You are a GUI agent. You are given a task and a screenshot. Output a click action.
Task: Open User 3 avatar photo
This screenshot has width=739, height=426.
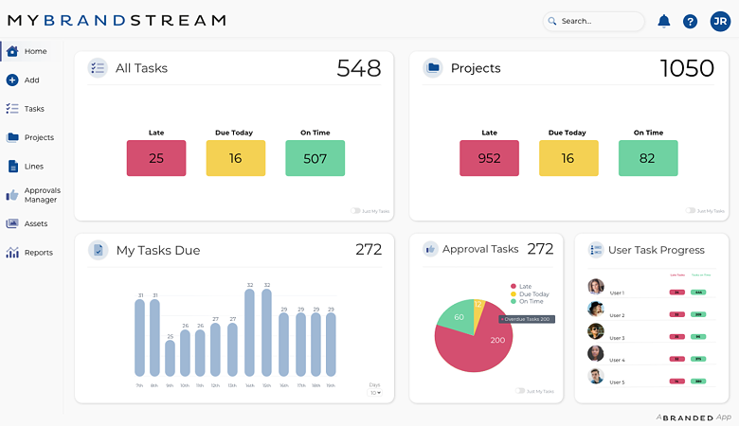coord(596,331)
